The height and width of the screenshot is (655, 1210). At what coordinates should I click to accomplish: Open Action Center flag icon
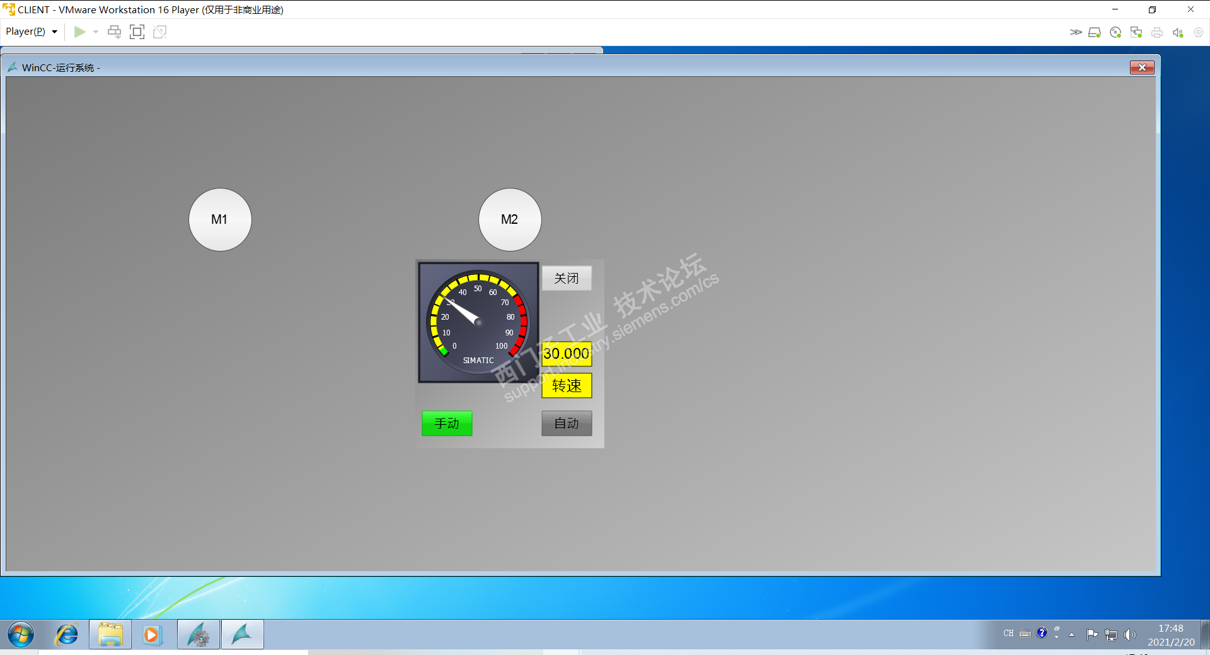[1092, 634]
